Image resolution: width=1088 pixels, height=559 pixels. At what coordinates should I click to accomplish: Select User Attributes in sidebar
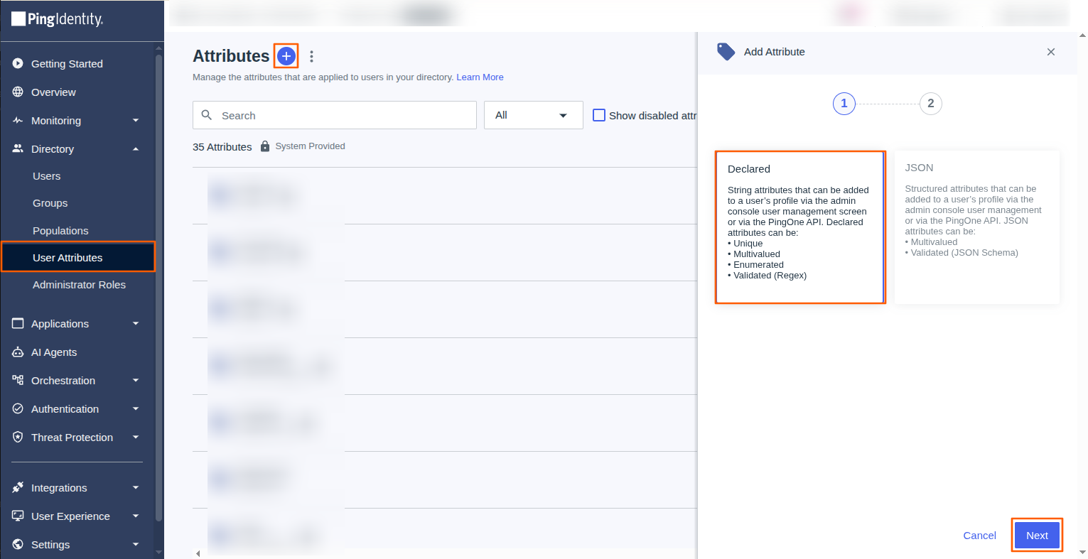click(x=78, y=257)
